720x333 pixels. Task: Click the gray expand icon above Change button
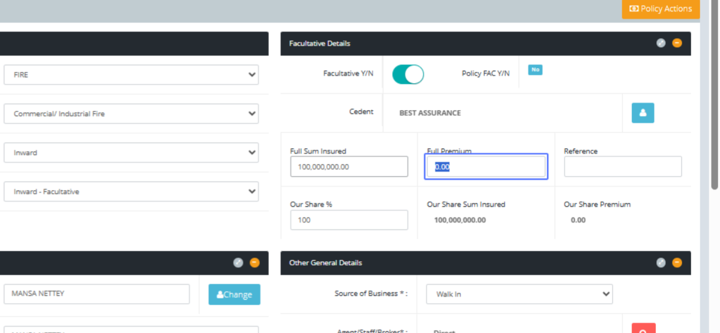click(238, 262)
